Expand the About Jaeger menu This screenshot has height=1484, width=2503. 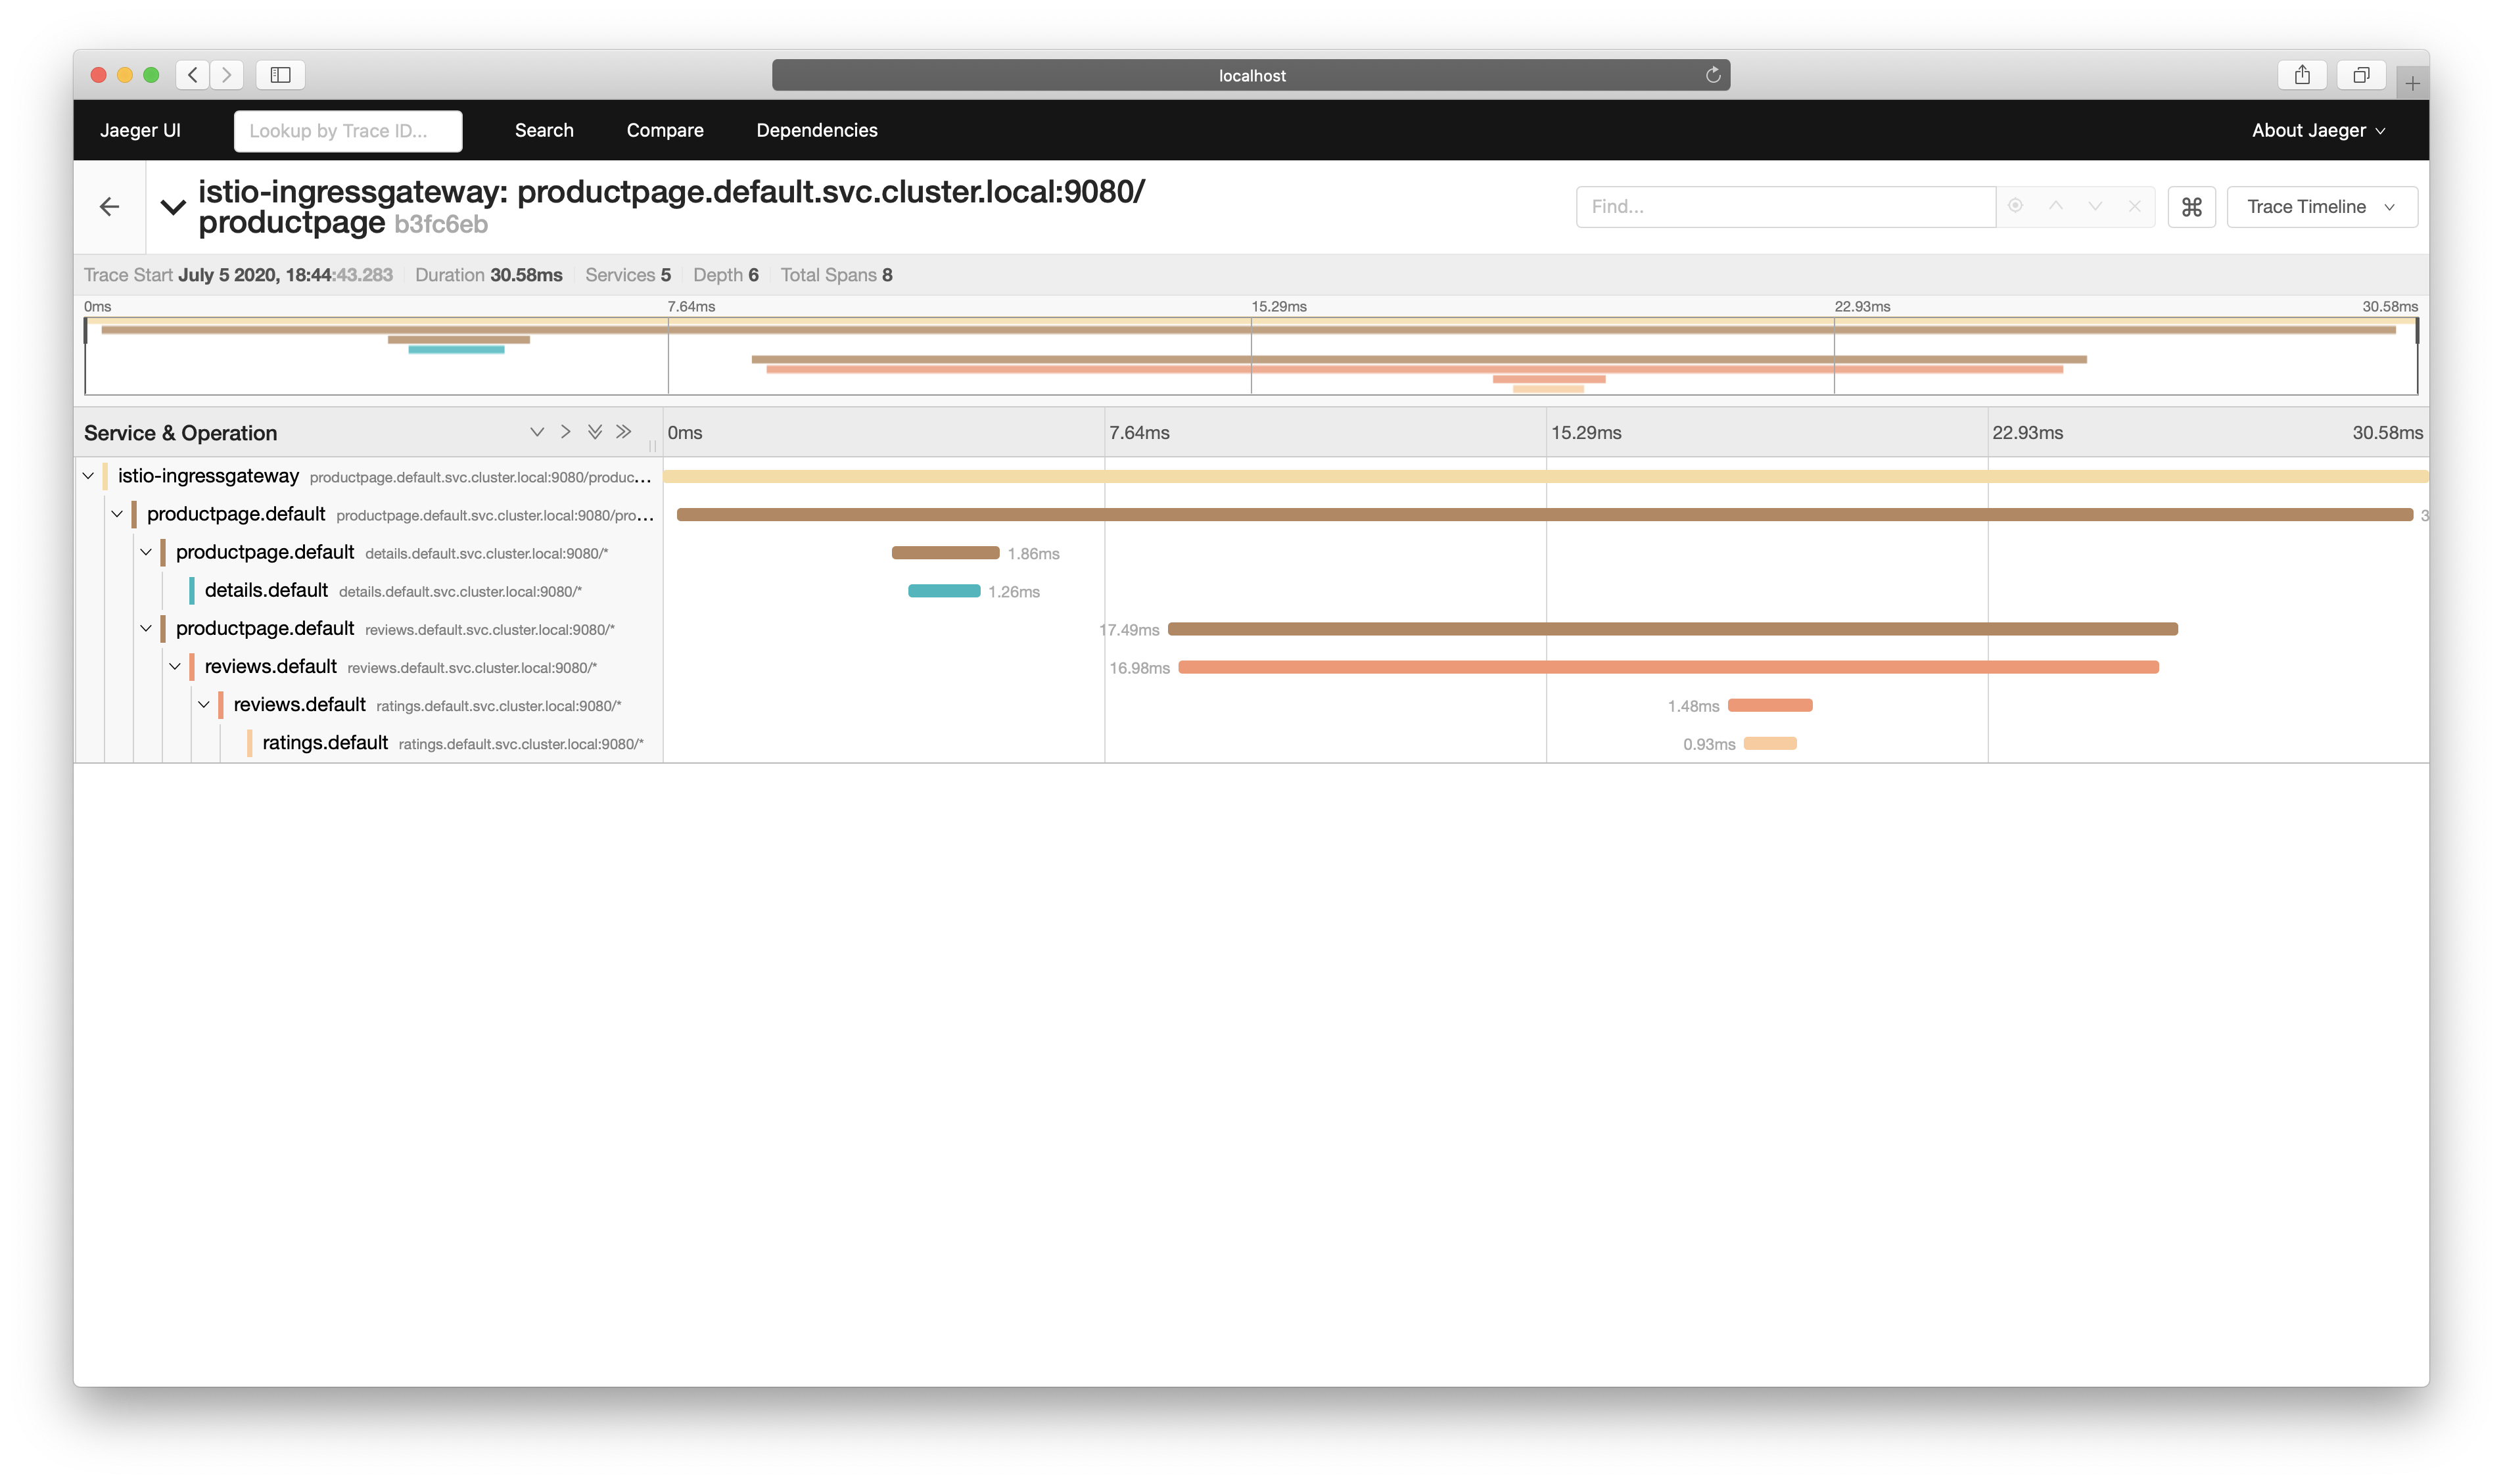[2317, 130]
